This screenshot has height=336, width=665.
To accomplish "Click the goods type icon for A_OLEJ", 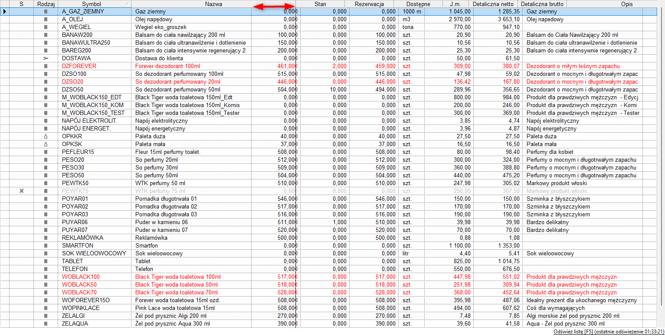I will (x=46, y=19).
